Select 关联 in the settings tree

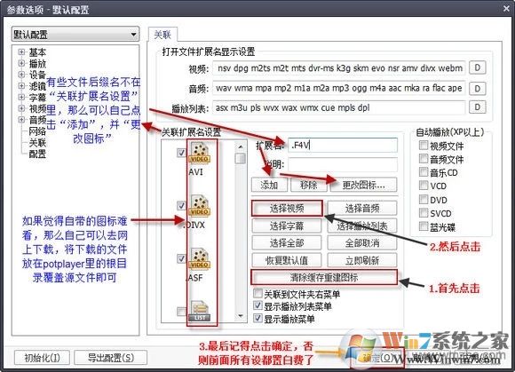pos(37,142)
